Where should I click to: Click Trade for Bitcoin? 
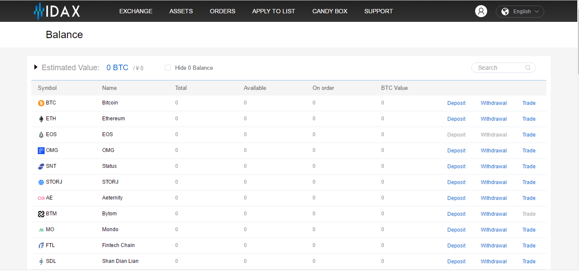coord(529,103)
